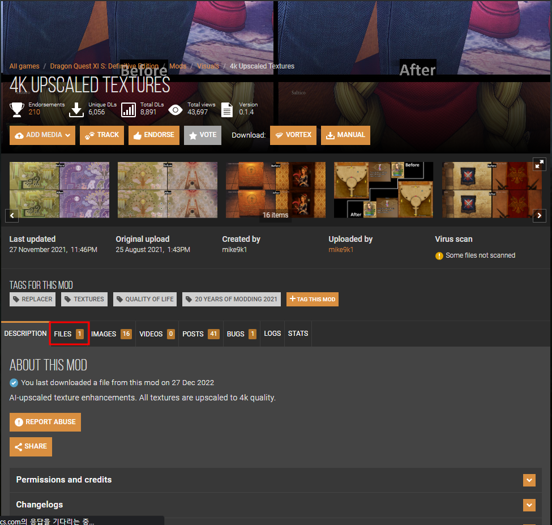Click the Original upload date text

(153, 250)
